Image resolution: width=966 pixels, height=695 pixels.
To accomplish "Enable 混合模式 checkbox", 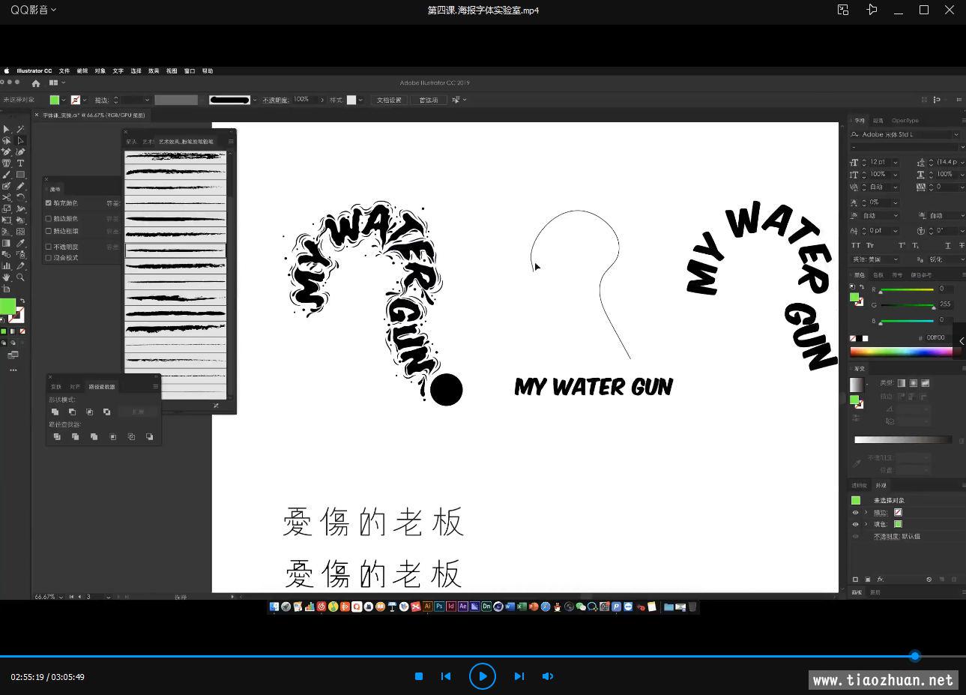I will pyautogui.click(x=49, y=258).
